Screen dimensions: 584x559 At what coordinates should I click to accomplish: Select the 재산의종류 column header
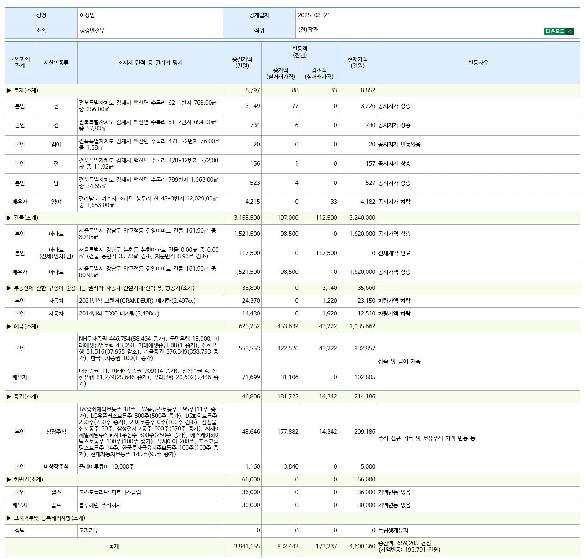pyautogui.click(x=56, y=63)
